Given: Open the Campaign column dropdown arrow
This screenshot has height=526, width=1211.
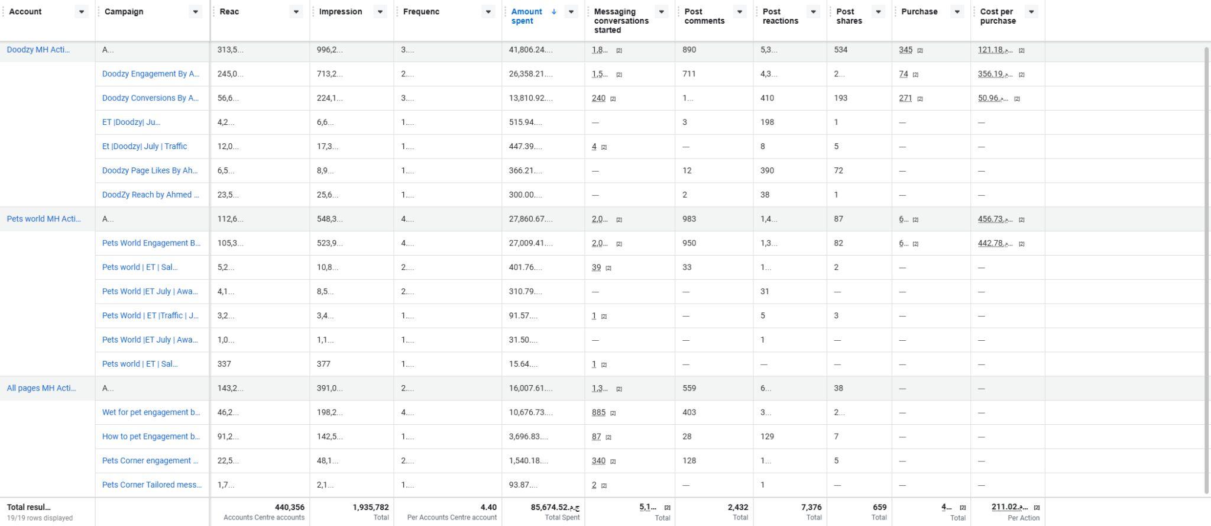Looking at the screenshot, I should [x=195, y=12].
